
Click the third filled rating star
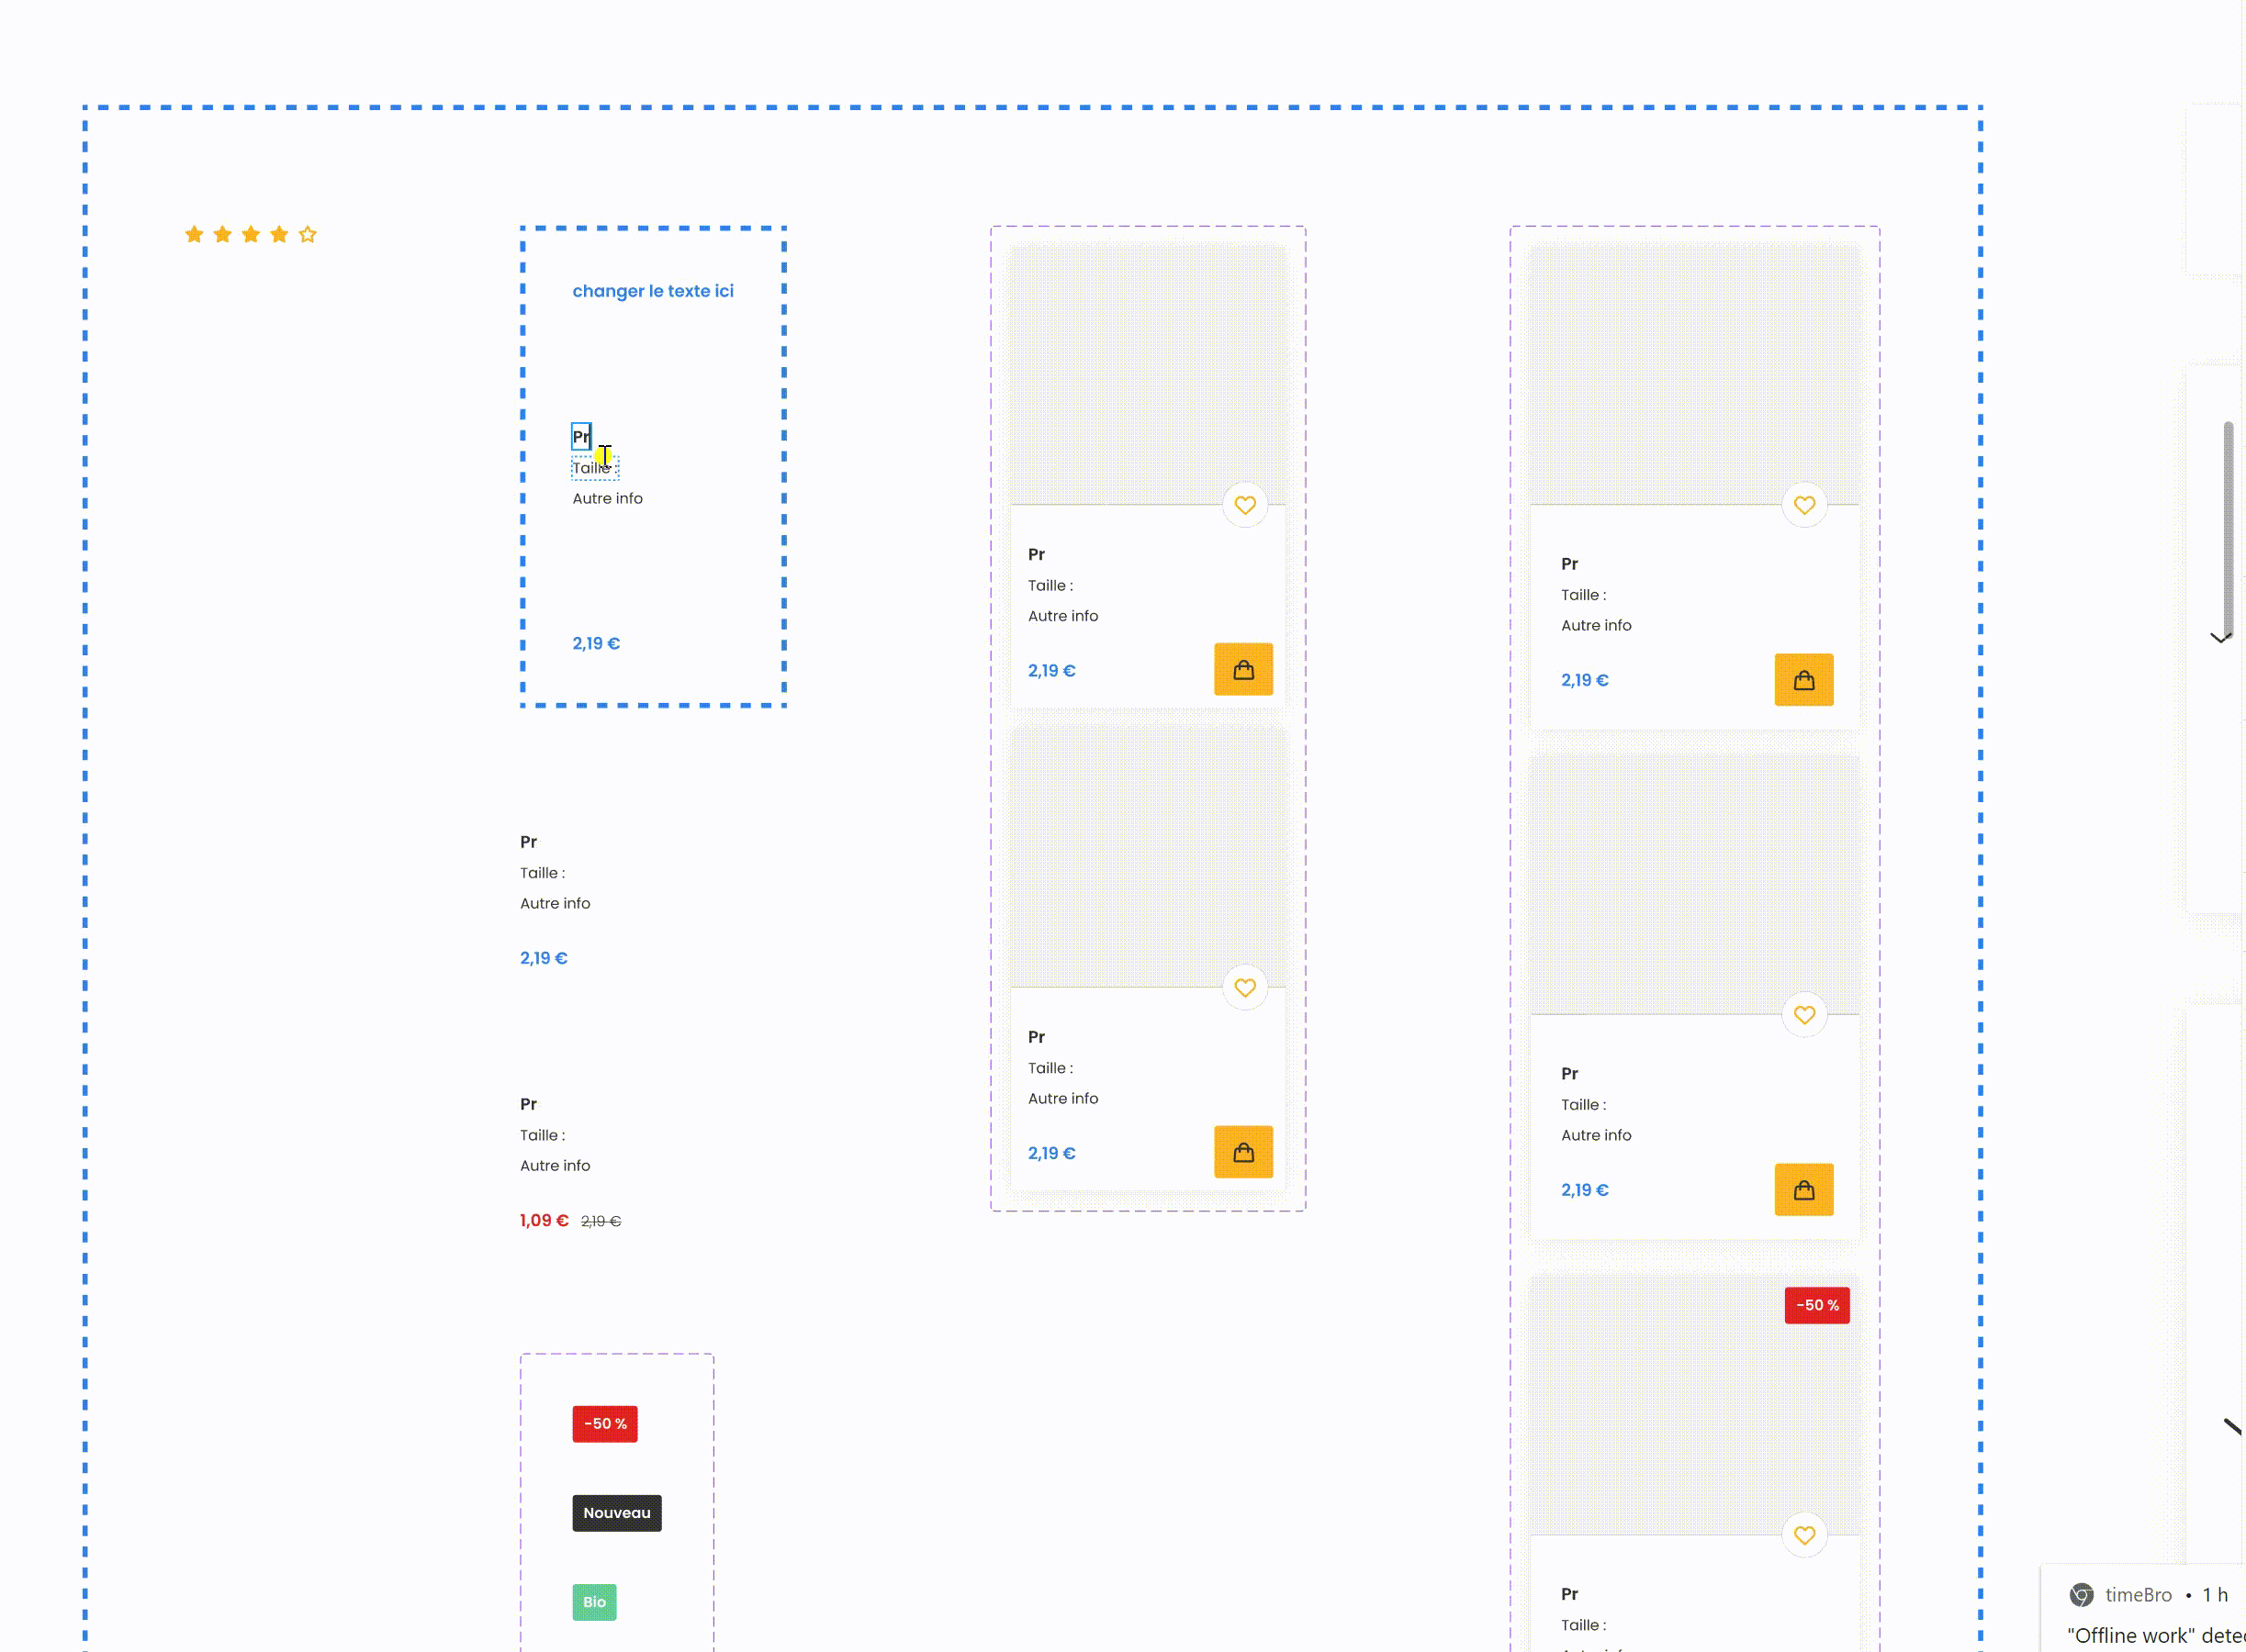click(x=250, y=234)
